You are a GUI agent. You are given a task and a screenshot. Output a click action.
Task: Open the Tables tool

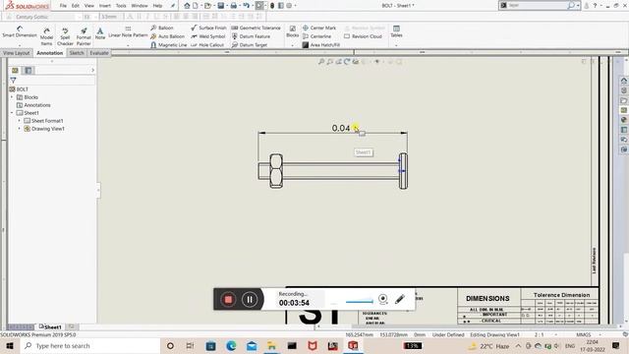coord(396,31)
